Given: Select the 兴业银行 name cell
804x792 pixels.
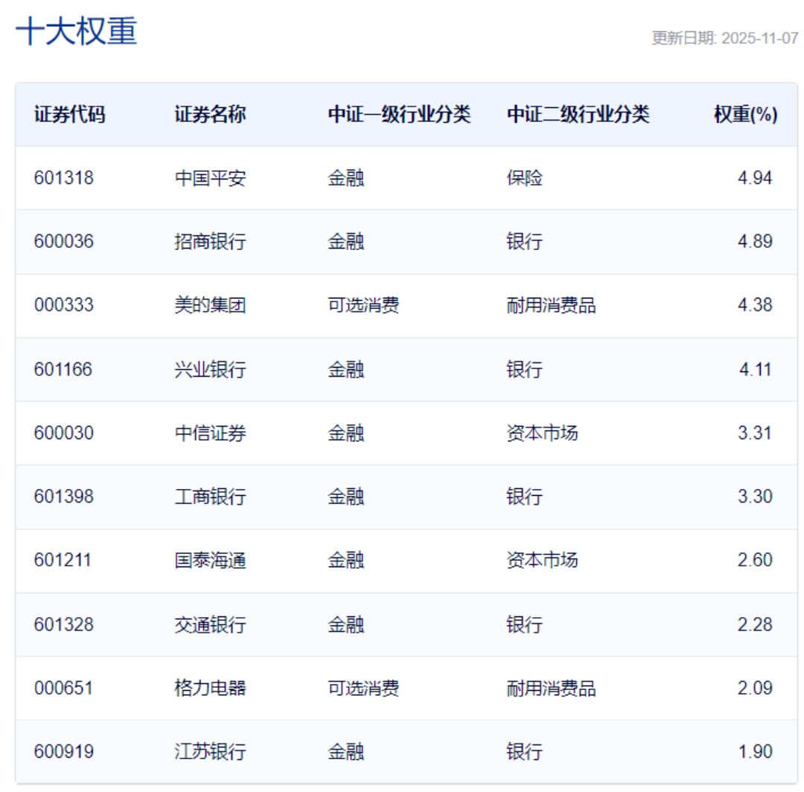Looking at the screenshot, I should click(x=210, y=370).
